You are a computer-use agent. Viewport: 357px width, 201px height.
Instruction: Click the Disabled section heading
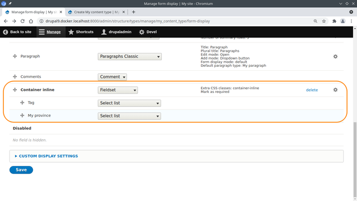(22, 128)
